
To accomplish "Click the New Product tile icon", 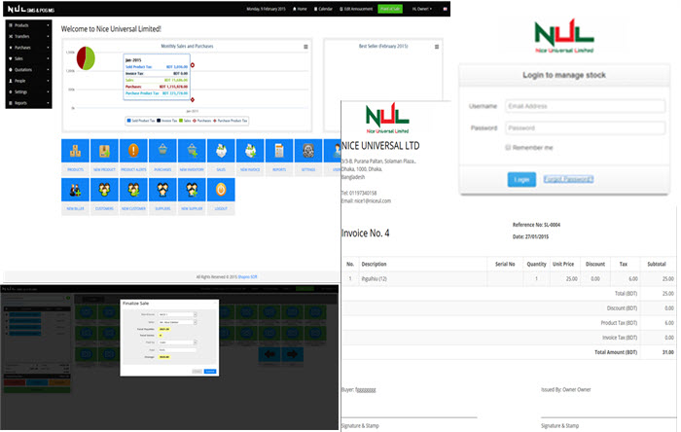I will (x=104, y=152).
